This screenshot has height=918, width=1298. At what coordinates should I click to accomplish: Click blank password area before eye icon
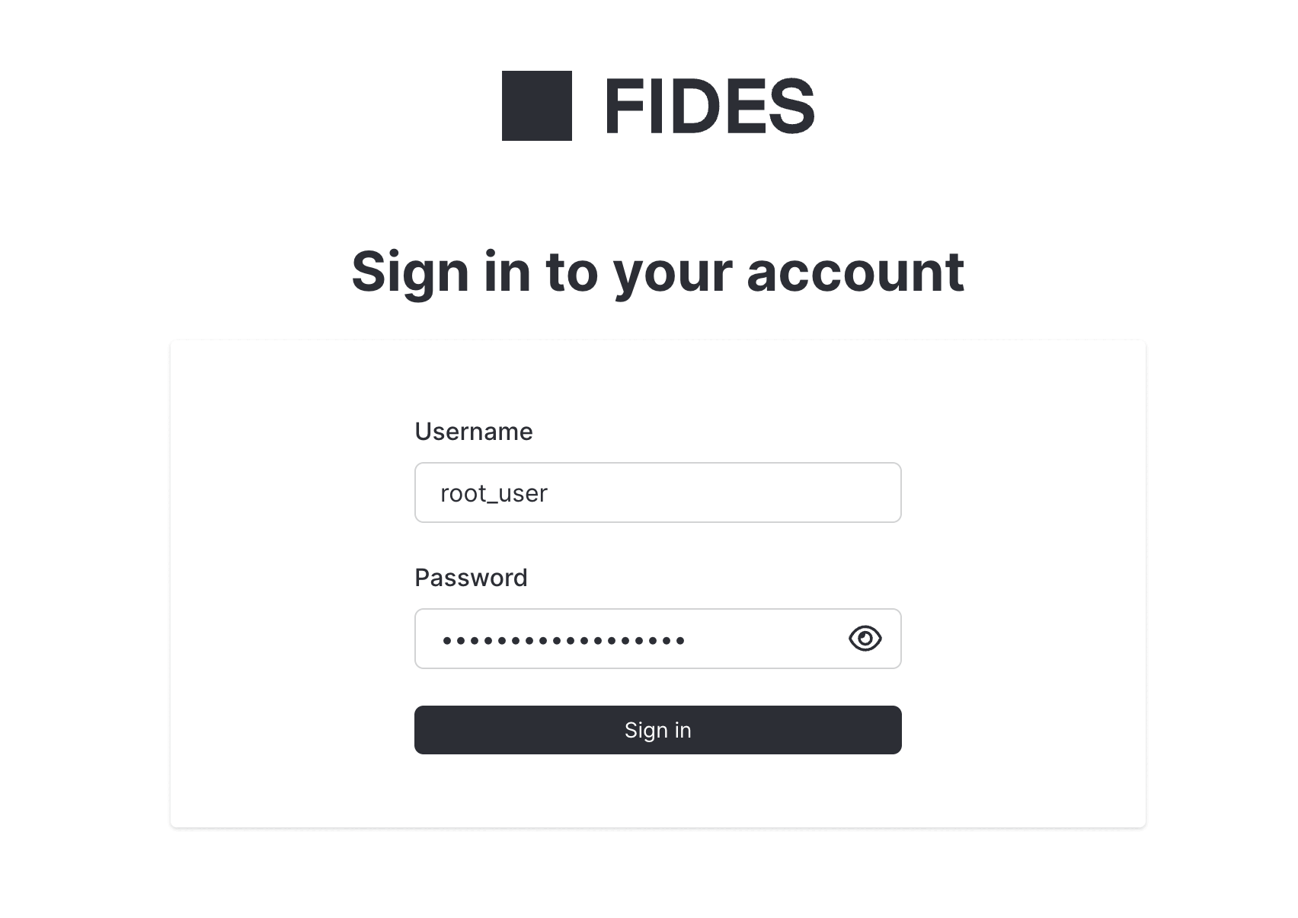(x=762, y=639)
